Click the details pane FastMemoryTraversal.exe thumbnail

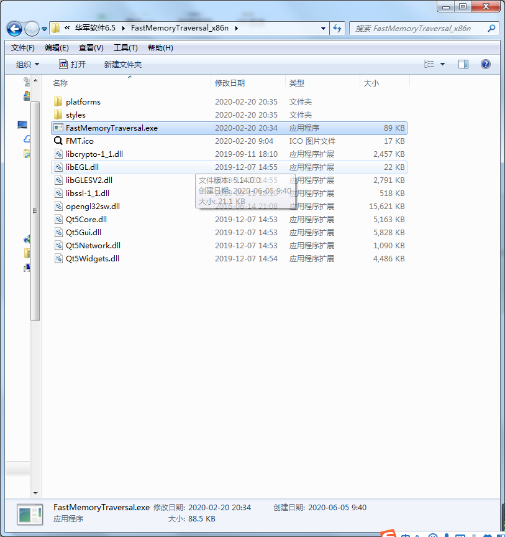click(30, 514)
